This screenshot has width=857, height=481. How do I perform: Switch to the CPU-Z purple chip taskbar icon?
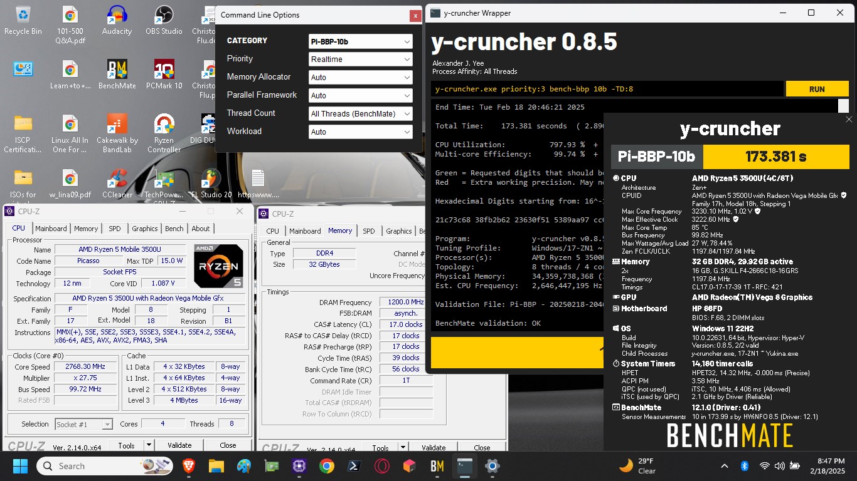click(x=299, y=466)
